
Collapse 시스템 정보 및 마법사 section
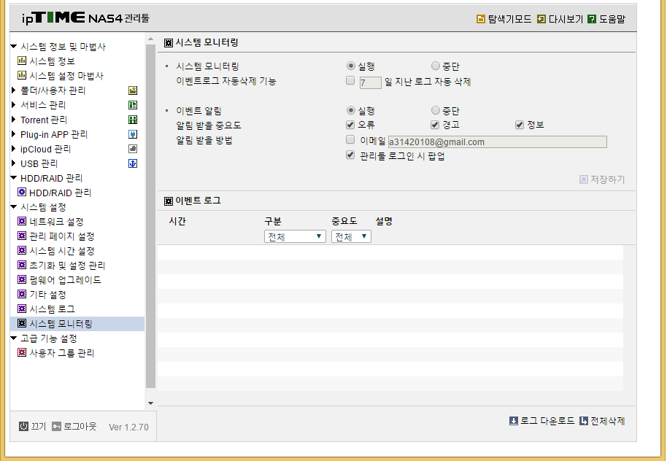click(x=14, y=47)
